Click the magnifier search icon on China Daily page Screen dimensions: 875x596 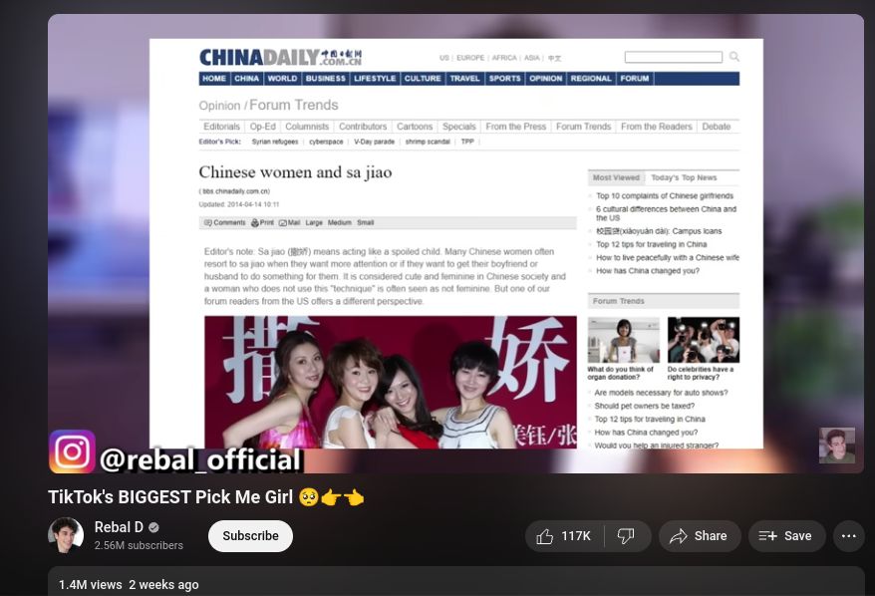click(734, 57)
